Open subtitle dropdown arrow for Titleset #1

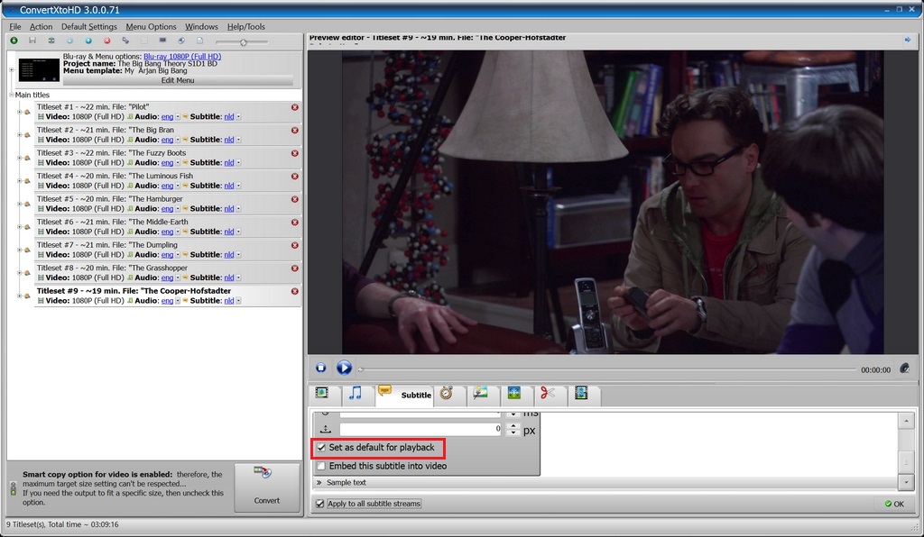(x=238, y=117)
